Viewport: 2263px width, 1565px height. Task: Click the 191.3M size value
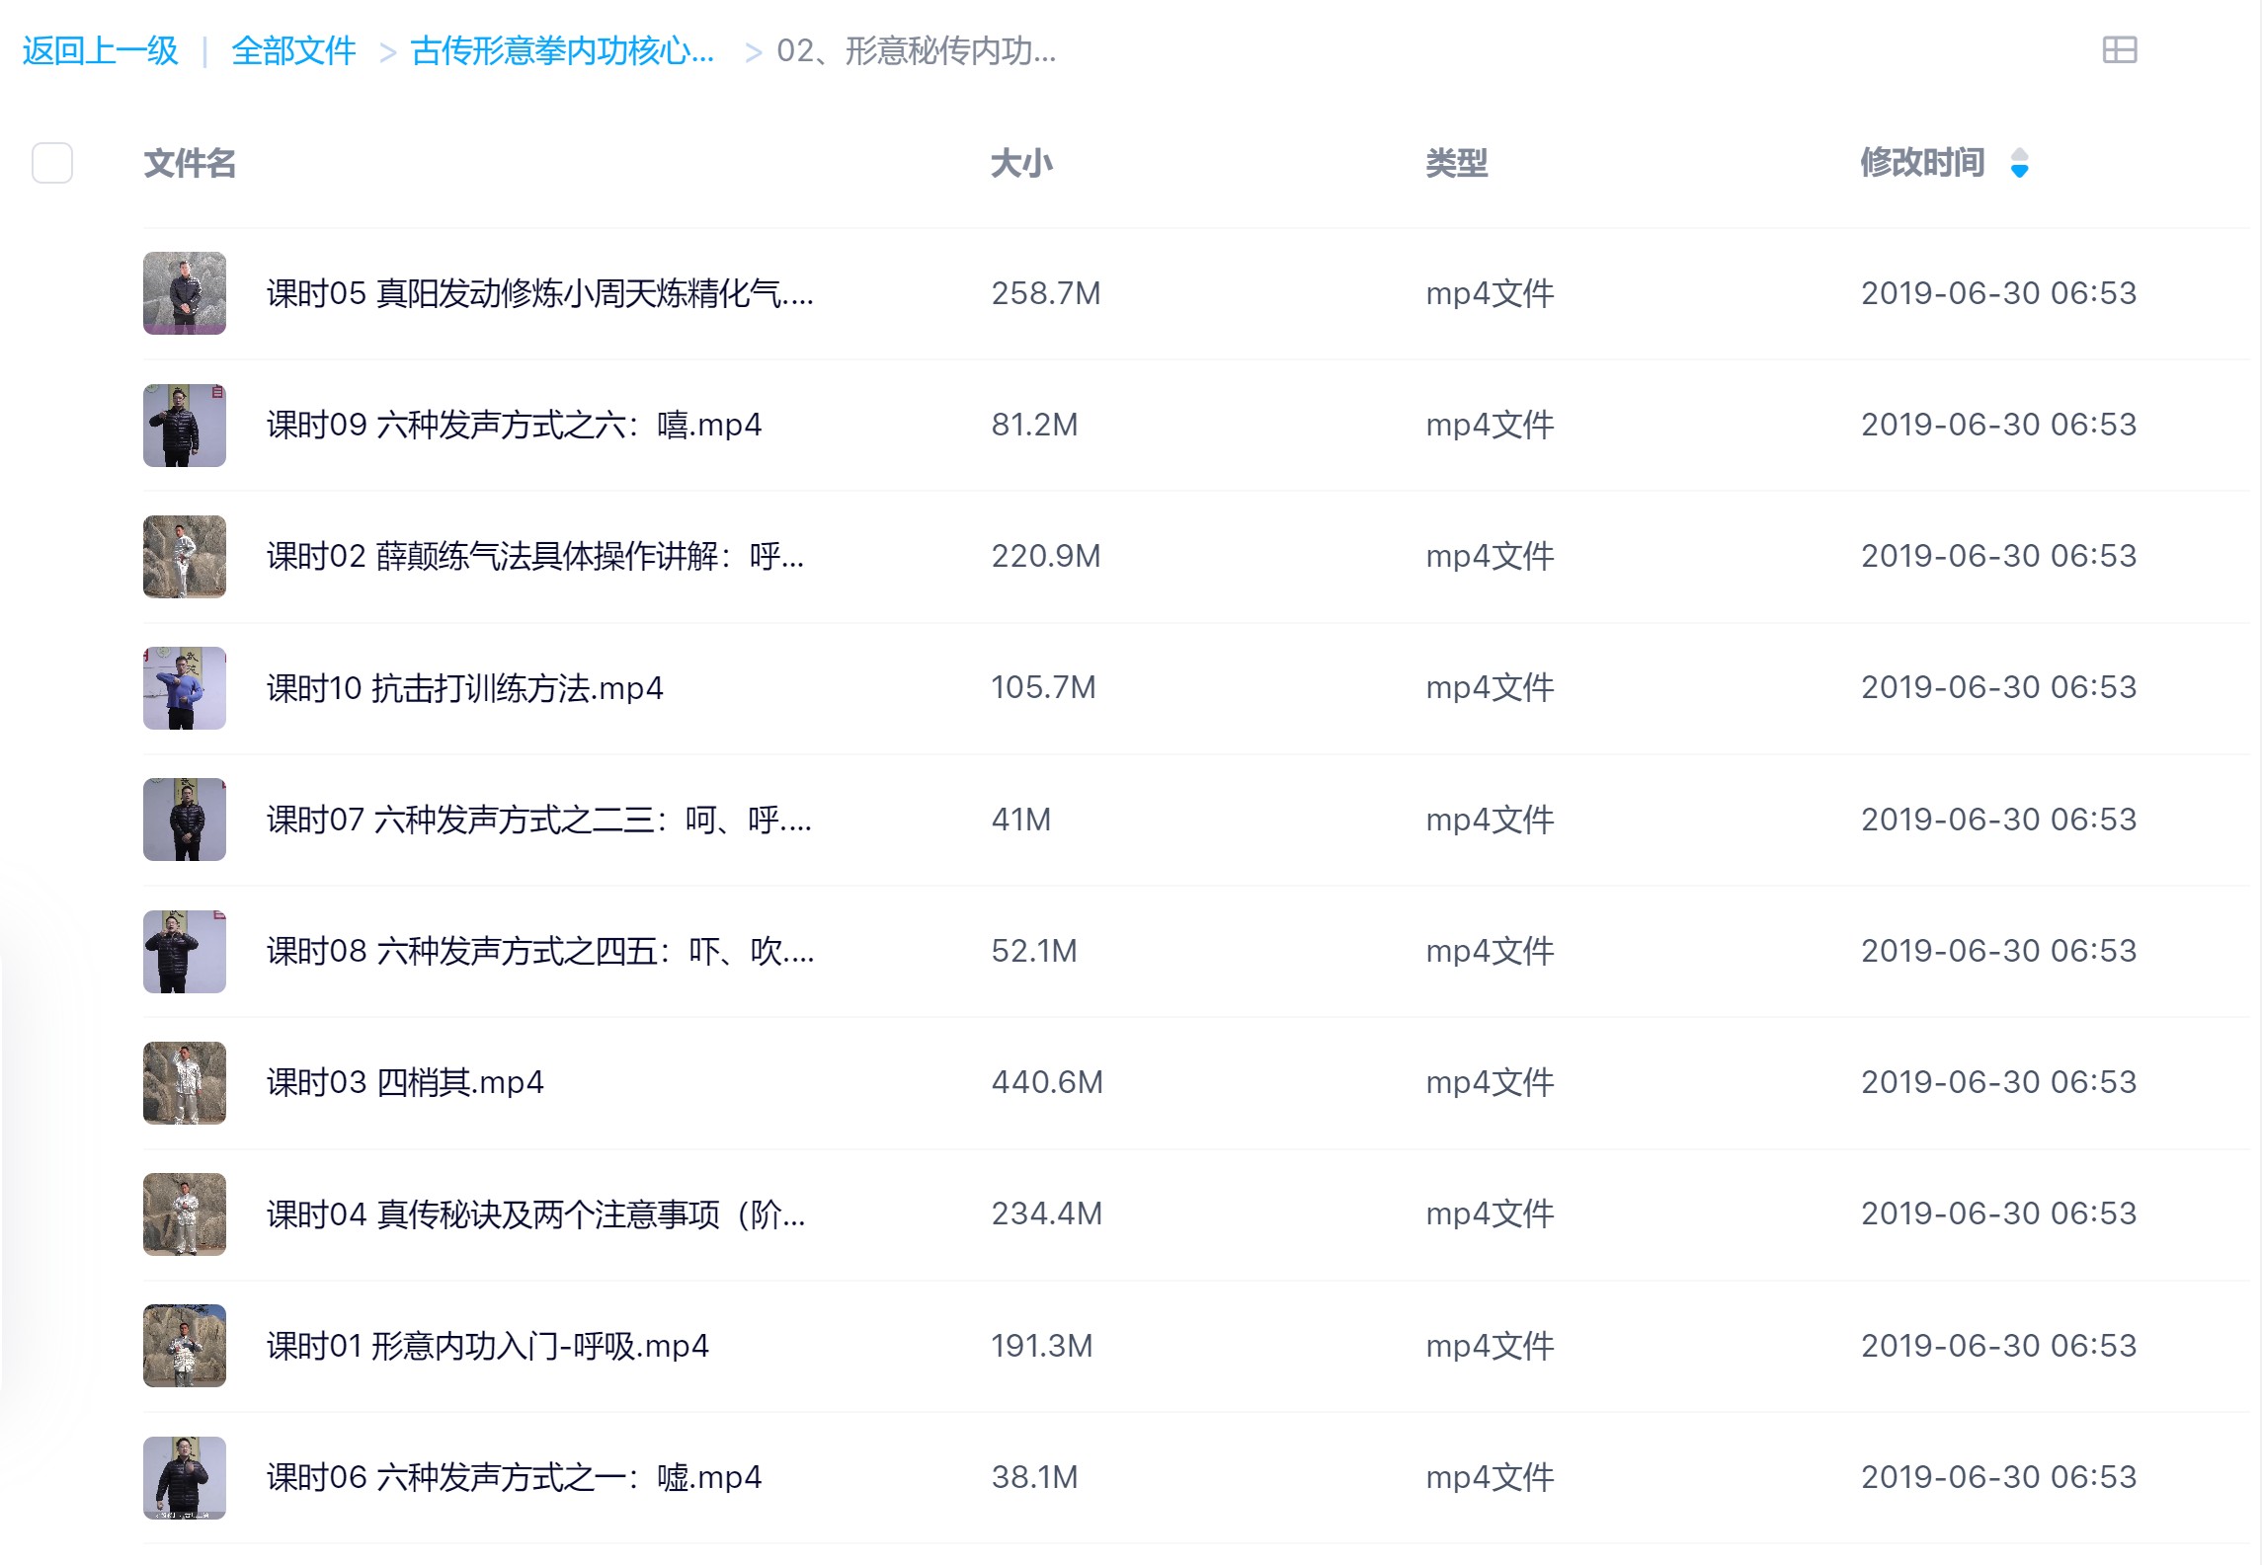coord(1042,1346)
